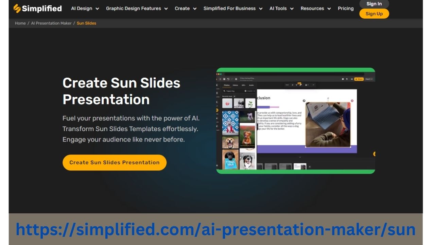Open the AI Presentation Maker breadcrumb link

[x=51, y=23]
